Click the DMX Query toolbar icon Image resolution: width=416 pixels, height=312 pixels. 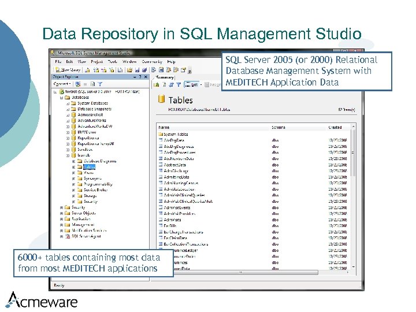point(104,70)
